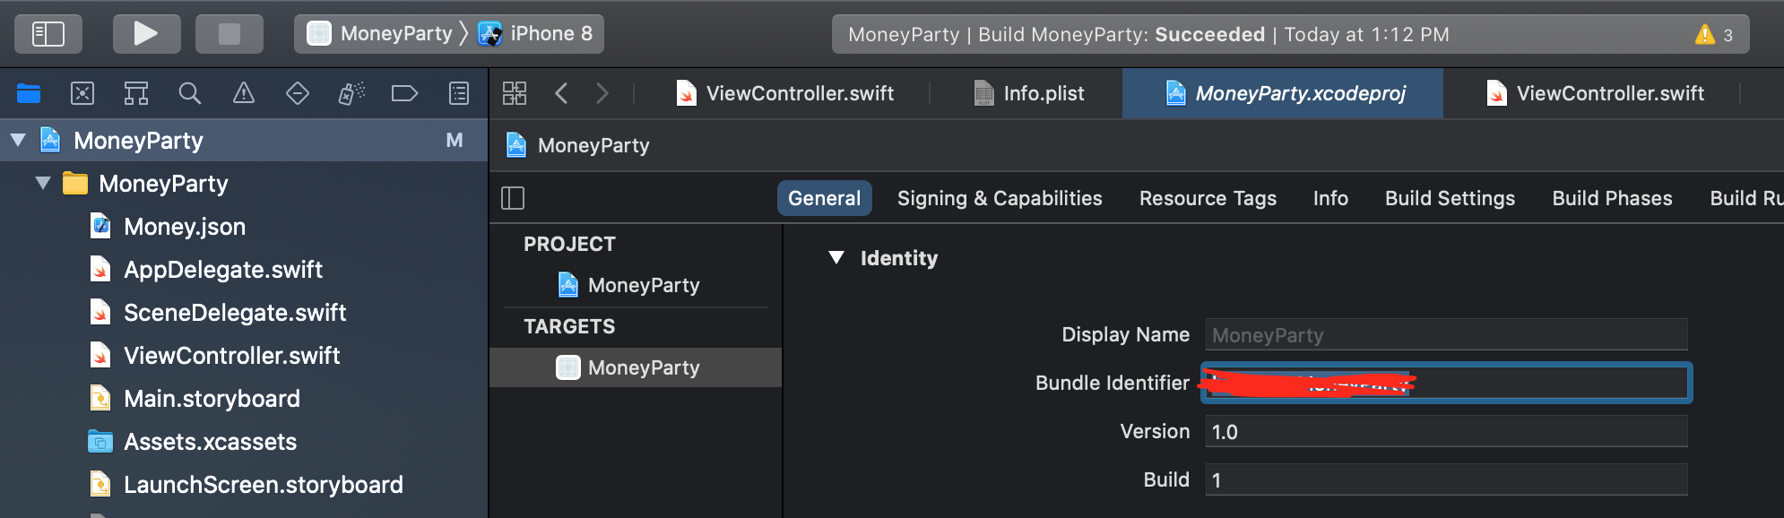Open Assets.xcassets catalog
Viewport: 1784px width, 518px height.
click(210, 442)
